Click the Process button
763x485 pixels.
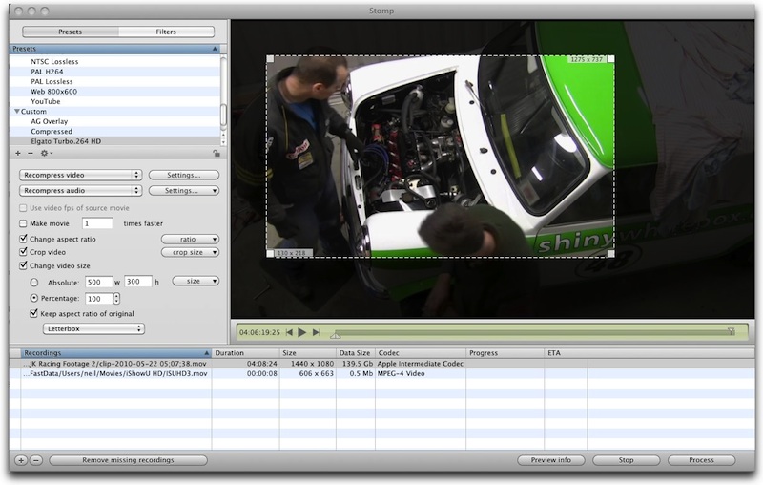(701, 460)
